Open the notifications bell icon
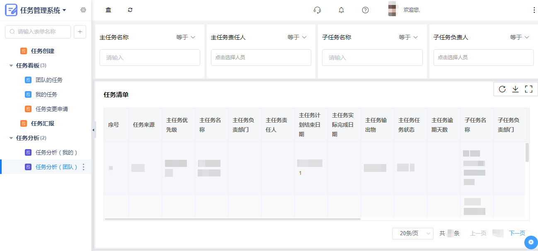 [x=342, y=10]
